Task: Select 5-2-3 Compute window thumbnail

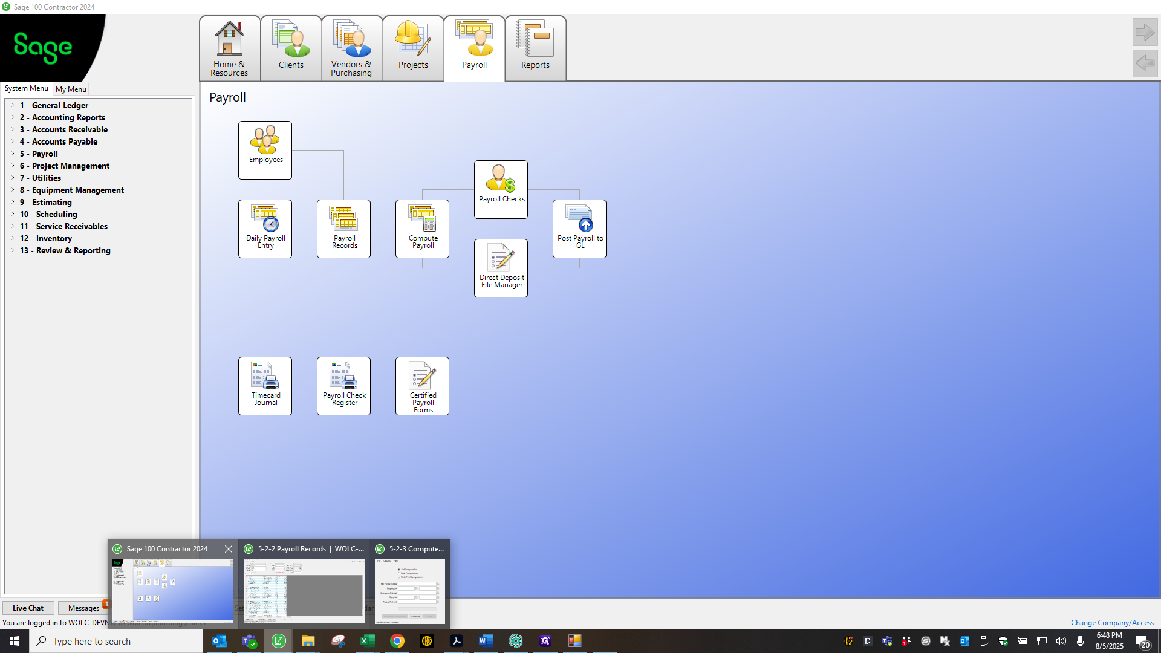Action: pos(410,591)
